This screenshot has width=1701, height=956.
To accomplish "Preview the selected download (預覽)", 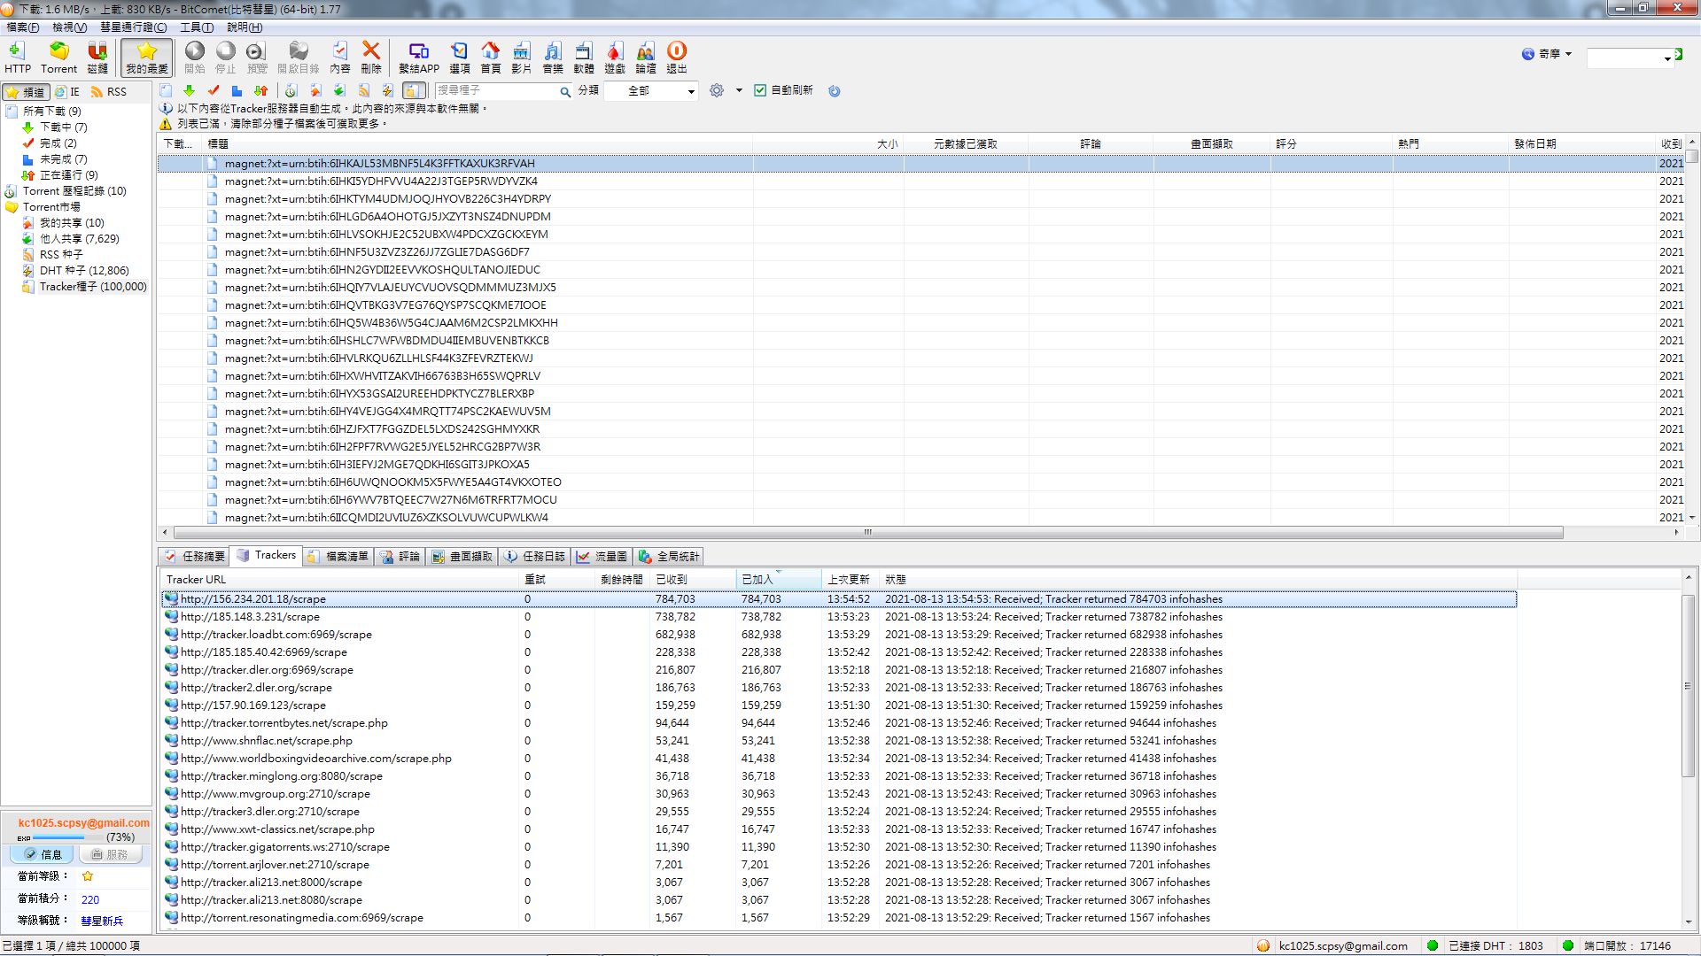I will tap(257, 58).
